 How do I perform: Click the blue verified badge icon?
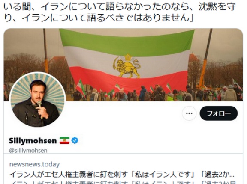click(x=75, y=141)
